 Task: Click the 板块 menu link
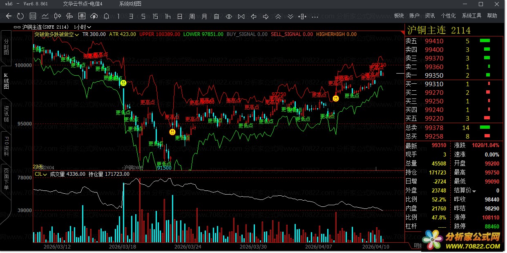[x=399, y=16]
